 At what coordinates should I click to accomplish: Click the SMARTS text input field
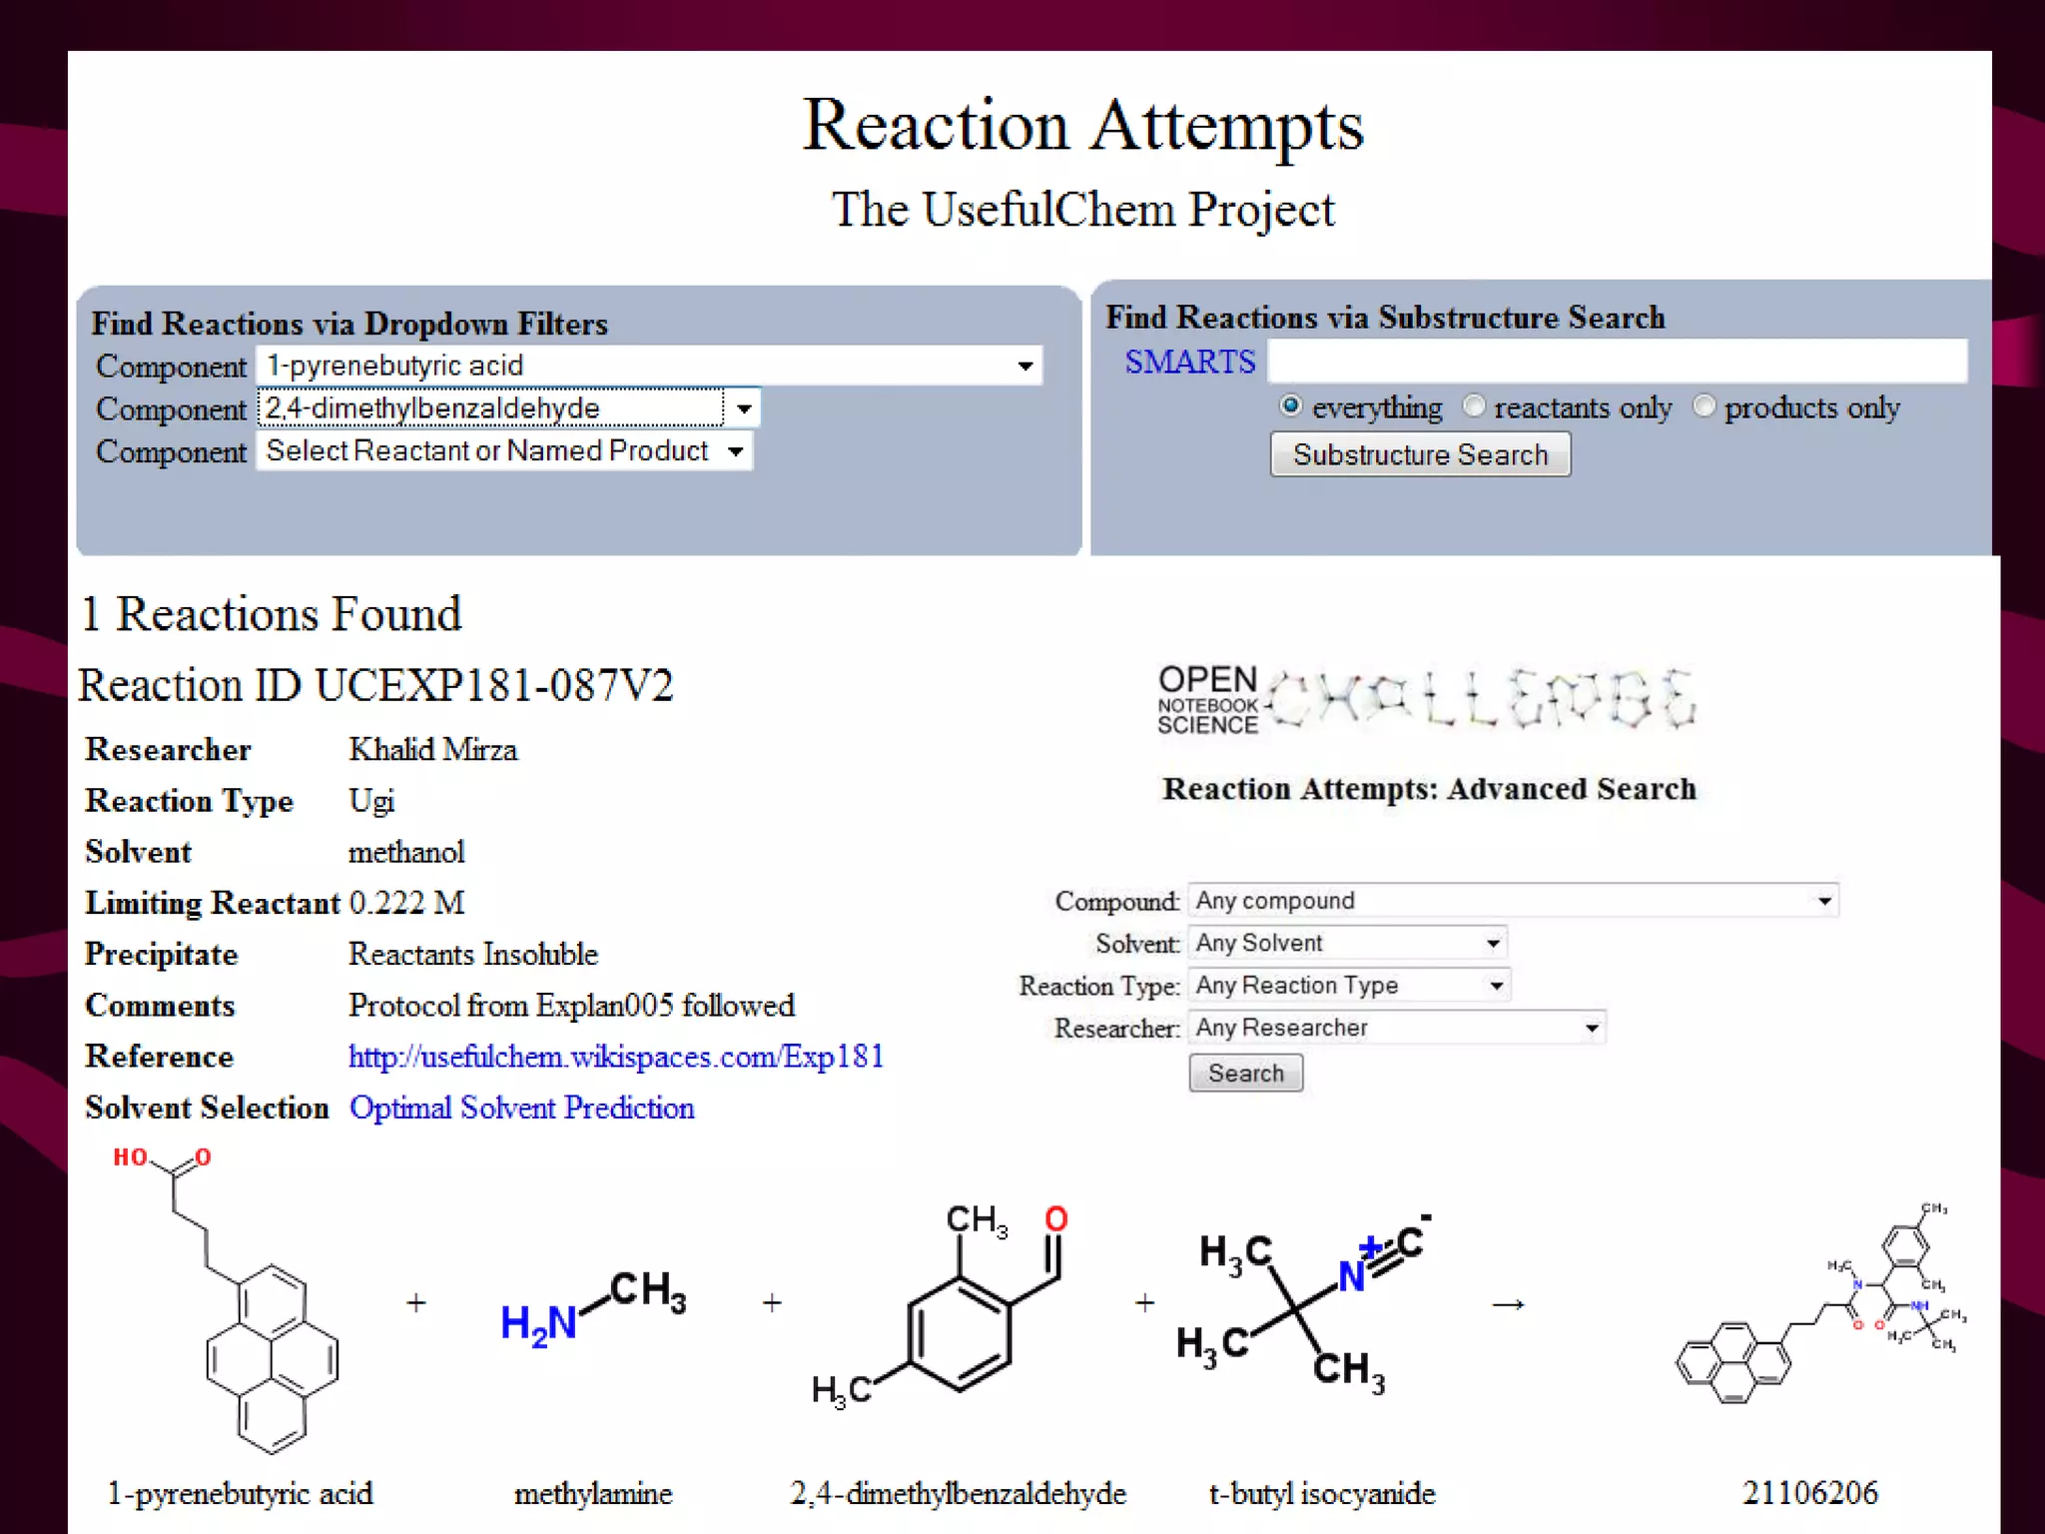(x=1617, y=362)
